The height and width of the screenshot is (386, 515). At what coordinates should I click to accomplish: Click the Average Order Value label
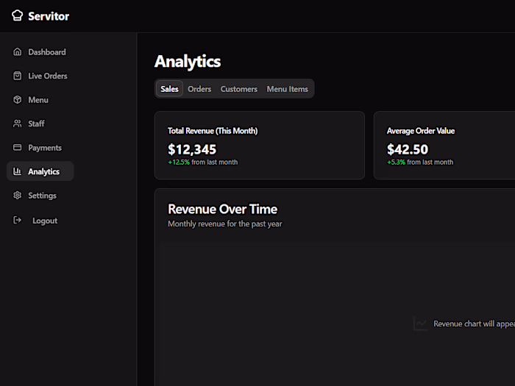coord(421,131)
